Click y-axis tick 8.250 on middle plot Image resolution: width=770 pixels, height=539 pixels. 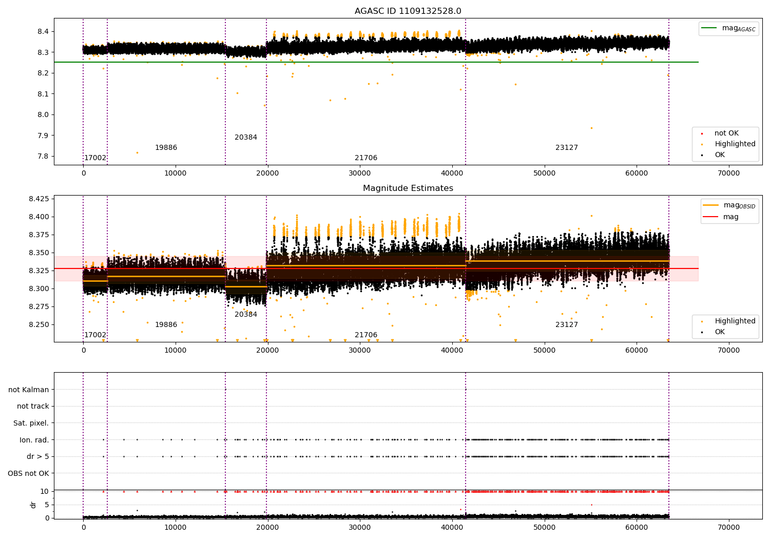coord(38,325)
